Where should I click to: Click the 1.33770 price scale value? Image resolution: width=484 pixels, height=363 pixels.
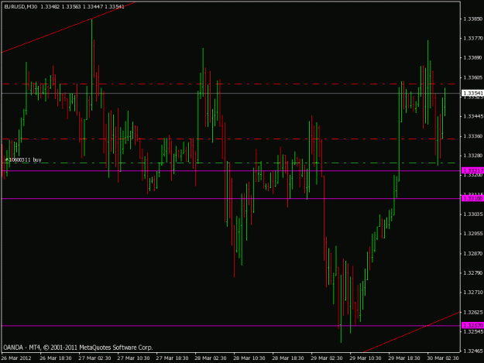pyautogui.click(x=473, y=38)
